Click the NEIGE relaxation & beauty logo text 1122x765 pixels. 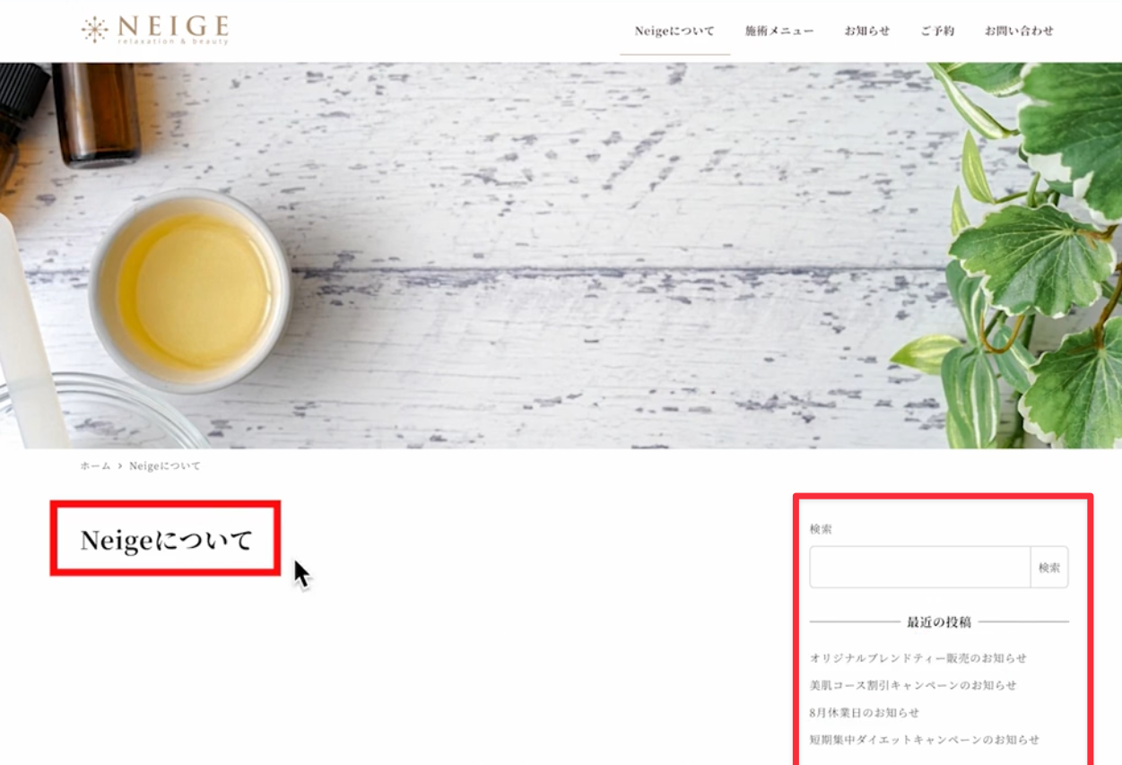tap(173, 30)
